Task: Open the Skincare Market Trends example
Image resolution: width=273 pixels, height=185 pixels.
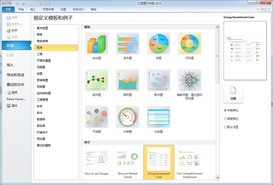Action: [x=127, y=164]
